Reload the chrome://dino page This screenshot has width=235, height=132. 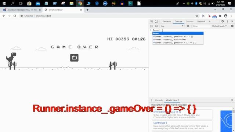click(x=15, y=16)
